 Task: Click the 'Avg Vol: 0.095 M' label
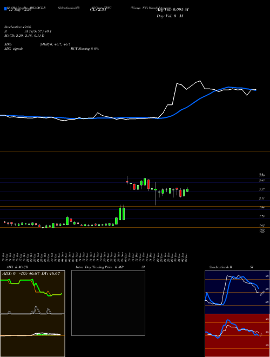coord(172,10)
